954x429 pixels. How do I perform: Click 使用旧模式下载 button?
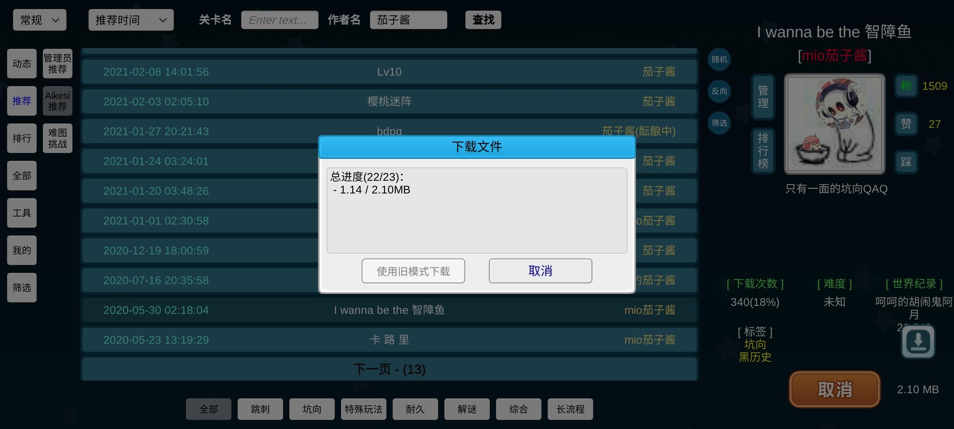click(413, 271)
